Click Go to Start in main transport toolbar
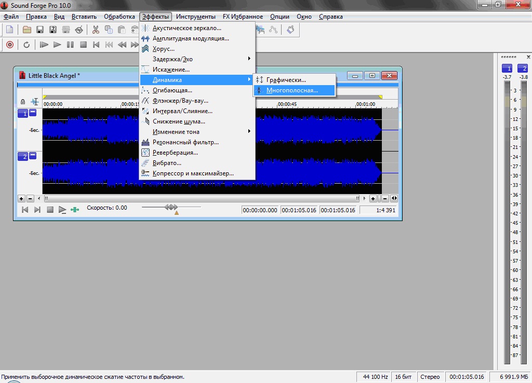532x383 pixels. click(x=96, y=45)
